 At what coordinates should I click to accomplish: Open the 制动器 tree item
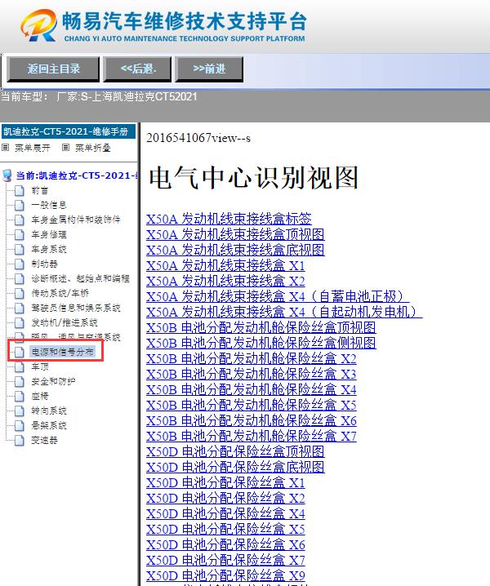(x=44, y=264)
